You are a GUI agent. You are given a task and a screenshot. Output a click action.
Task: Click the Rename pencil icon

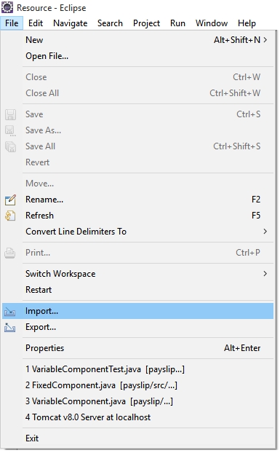pos(10,200)
